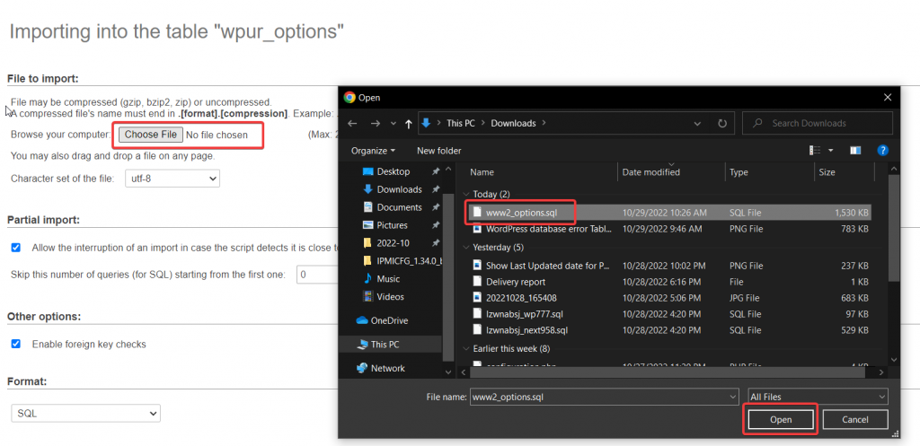Screen dimensions: 920x446
Task: Click the Choose File button
Action: click(151, 135)
